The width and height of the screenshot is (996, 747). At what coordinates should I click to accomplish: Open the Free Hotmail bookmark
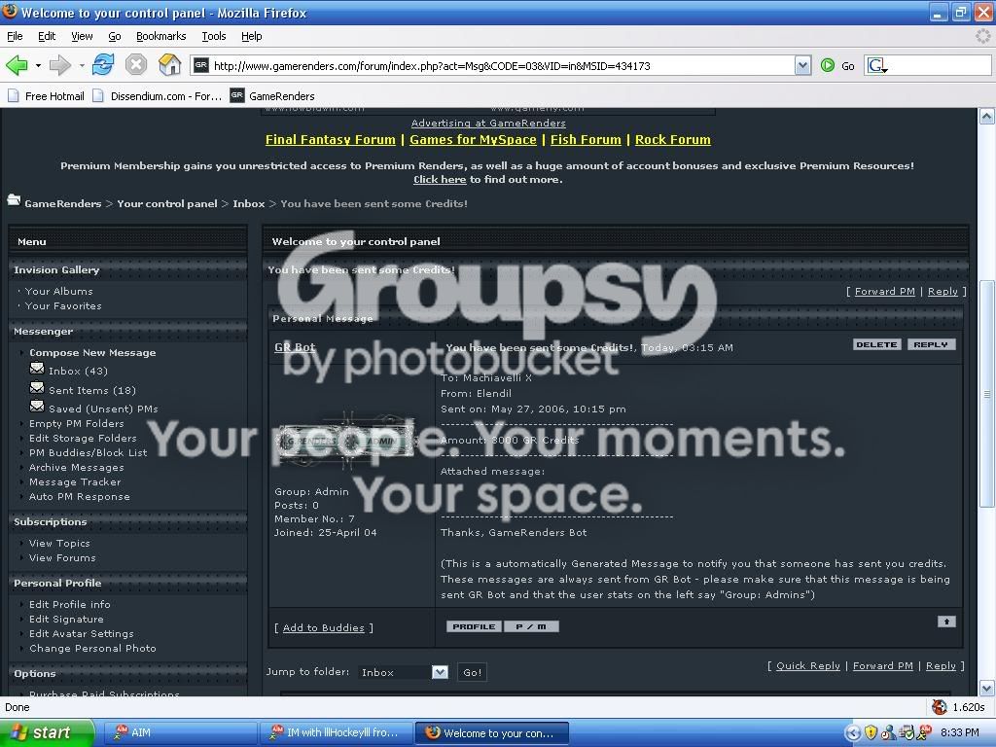46,96
